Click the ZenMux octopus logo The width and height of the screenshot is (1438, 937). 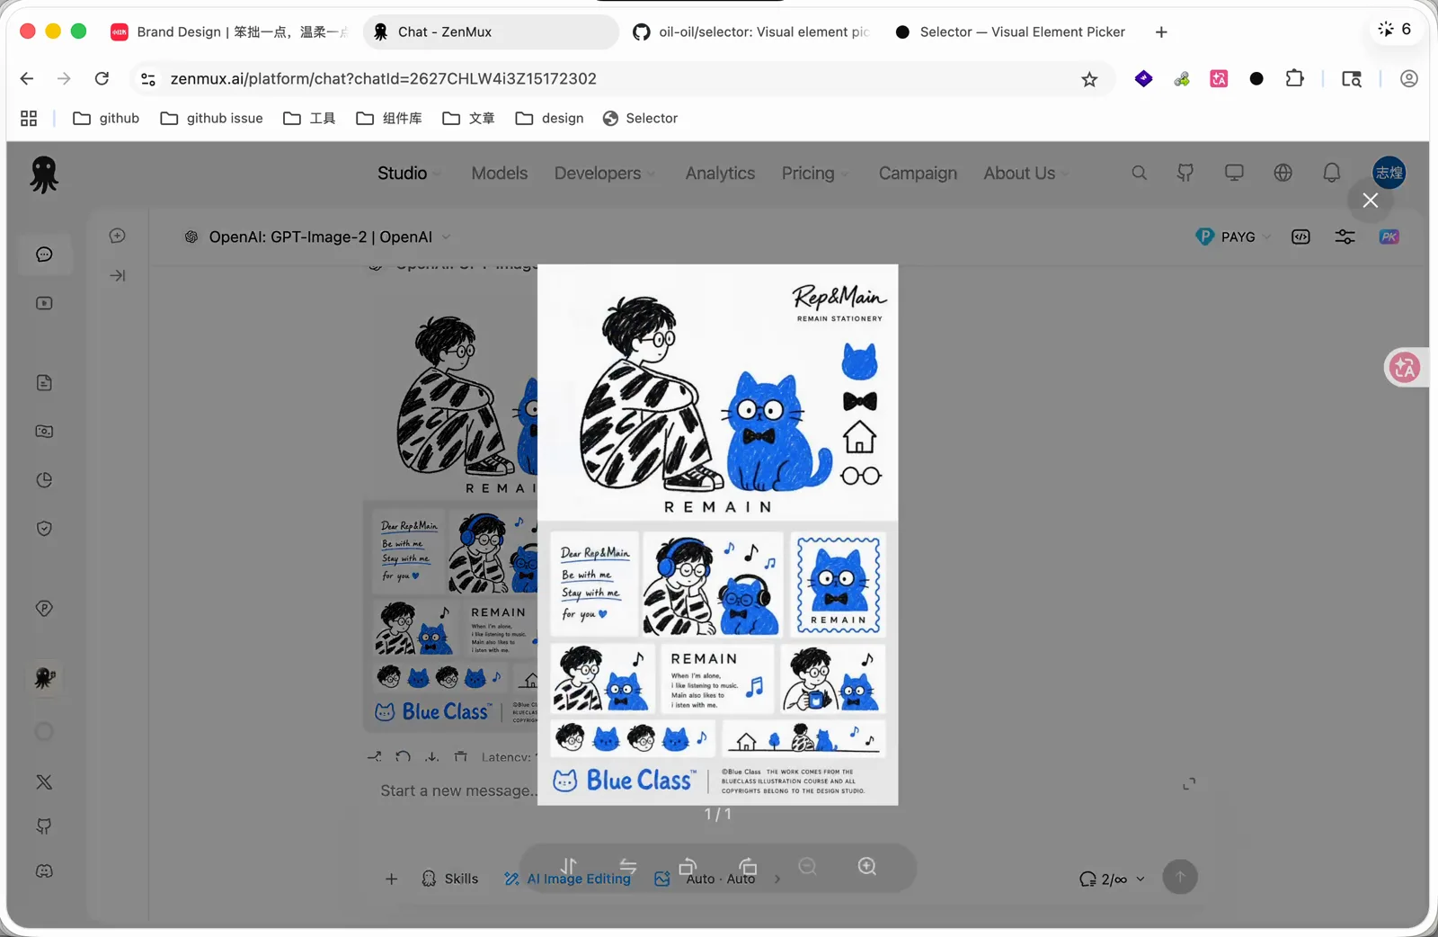point(44,174)
